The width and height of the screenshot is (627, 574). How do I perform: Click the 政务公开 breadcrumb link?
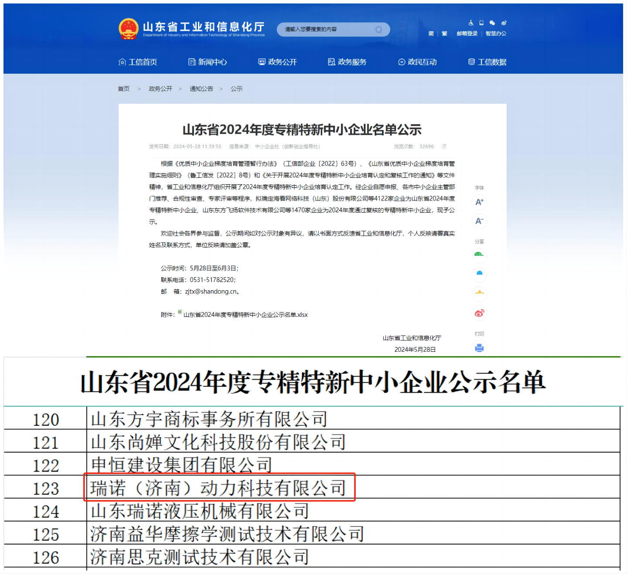pyautogui.click(x=160, y=89)
